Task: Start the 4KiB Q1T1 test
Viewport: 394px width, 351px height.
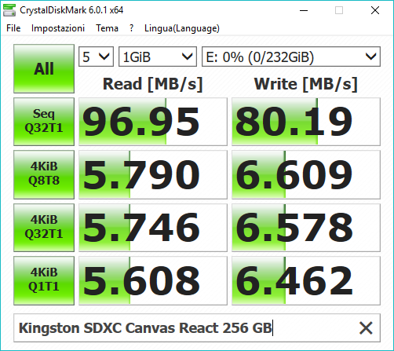Action: (x=44, y=280)
